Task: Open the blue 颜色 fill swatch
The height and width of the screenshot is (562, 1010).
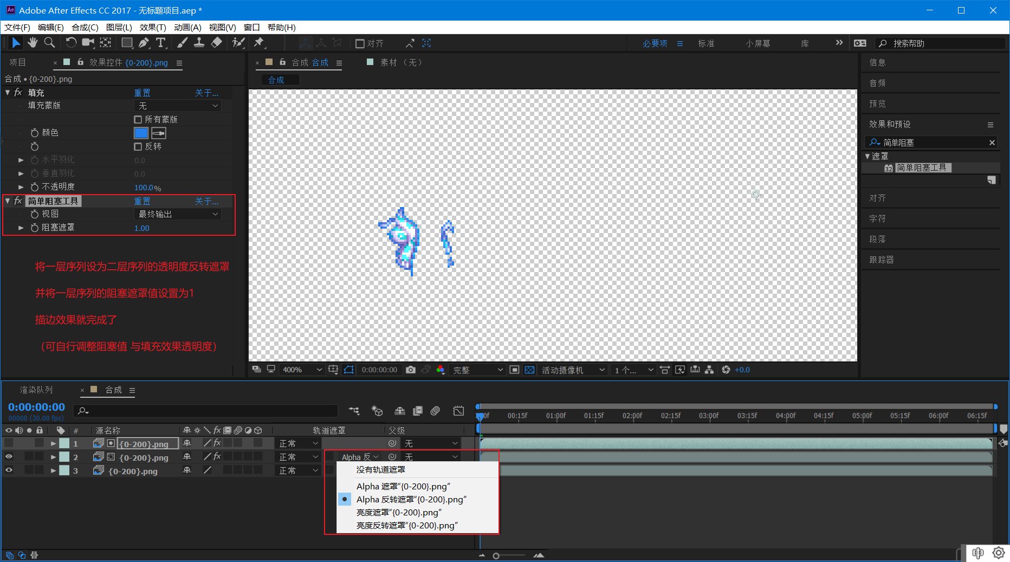Action: click(141, 133)
